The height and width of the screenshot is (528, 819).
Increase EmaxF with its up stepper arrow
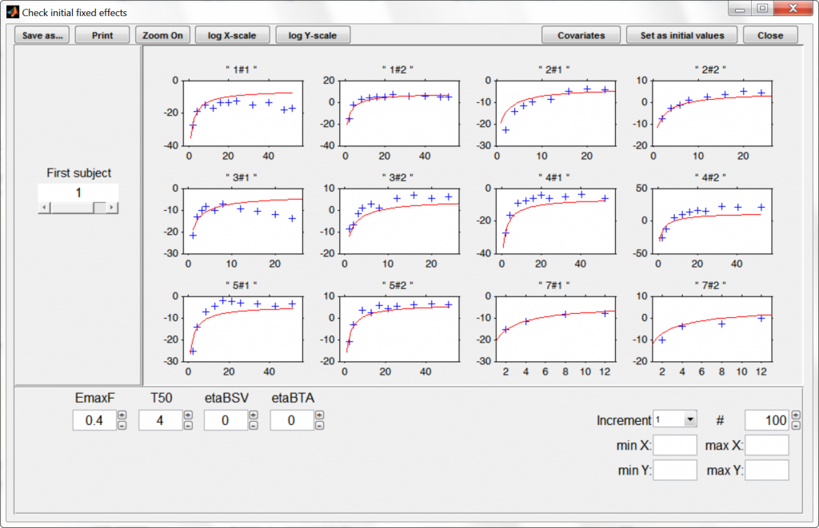coord(122,415)
